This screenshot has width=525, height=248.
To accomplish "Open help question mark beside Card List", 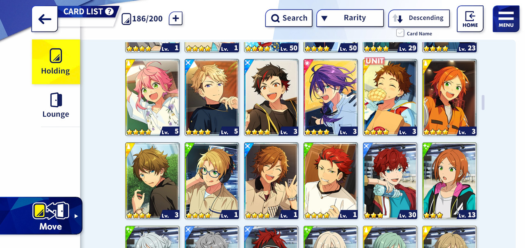I will (109, 11).
